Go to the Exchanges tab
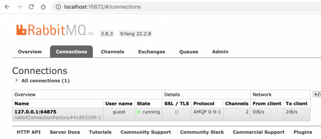Image resolution: width=321 pixels, height=139 pixels. 152,52
